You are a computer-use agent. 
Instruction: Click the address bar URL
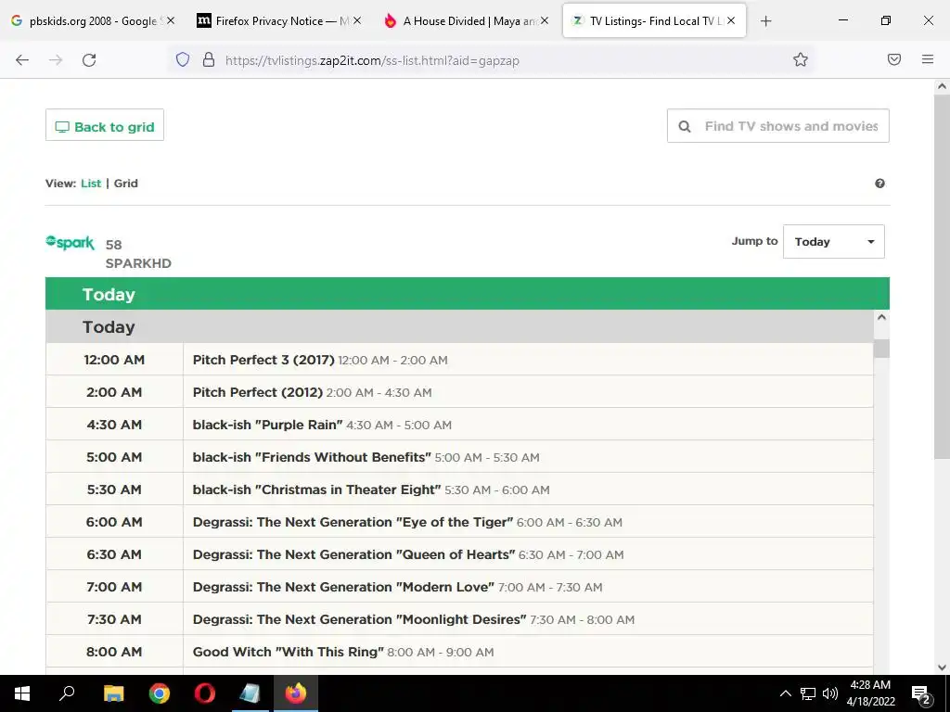tap(372, 60)
